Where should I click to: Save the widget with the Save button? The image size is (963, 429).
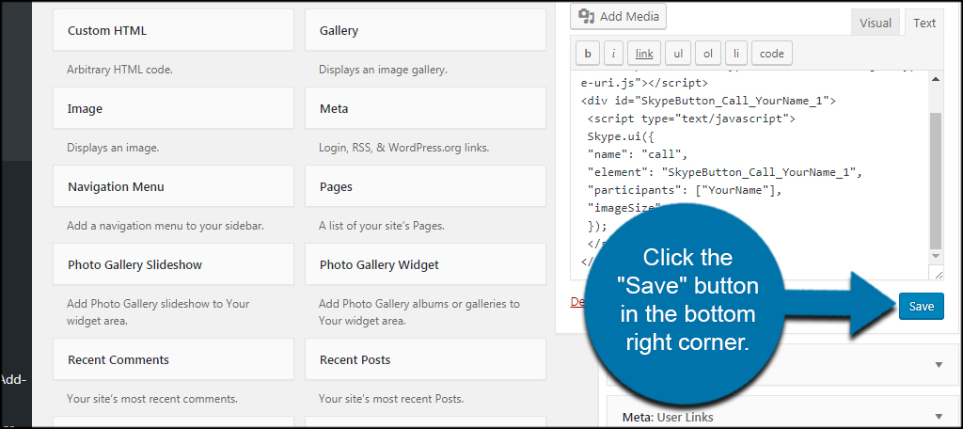pyautogui.click(x=921, y=306)
